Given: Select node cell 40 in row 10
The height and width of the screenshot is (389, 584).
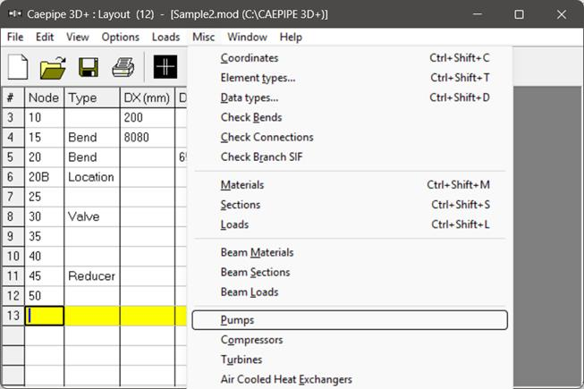Looking at the screenshot, I should (45, 256).
